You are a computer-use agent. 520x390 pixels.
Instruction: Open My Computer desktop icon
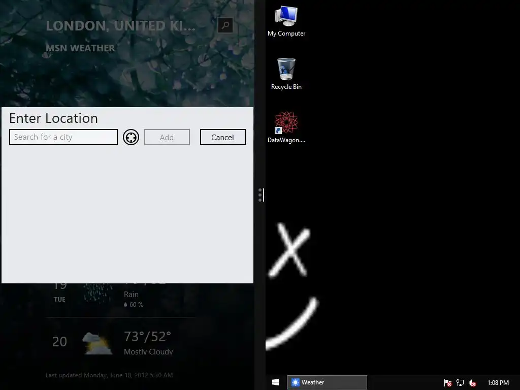tap(286, 21)
